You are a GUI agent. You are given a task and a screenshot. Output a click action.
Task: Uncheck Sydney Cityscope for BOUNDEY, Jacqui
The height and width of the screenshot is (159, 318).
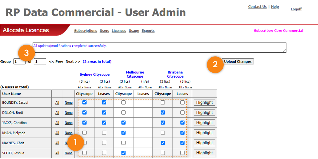[x=85, y=102]
